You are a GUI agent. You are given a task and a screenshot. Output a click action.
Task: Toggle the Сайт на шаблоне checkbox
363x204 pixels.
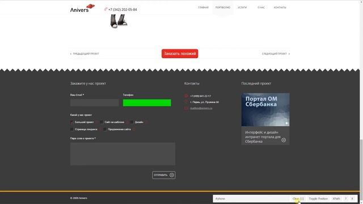102,122
